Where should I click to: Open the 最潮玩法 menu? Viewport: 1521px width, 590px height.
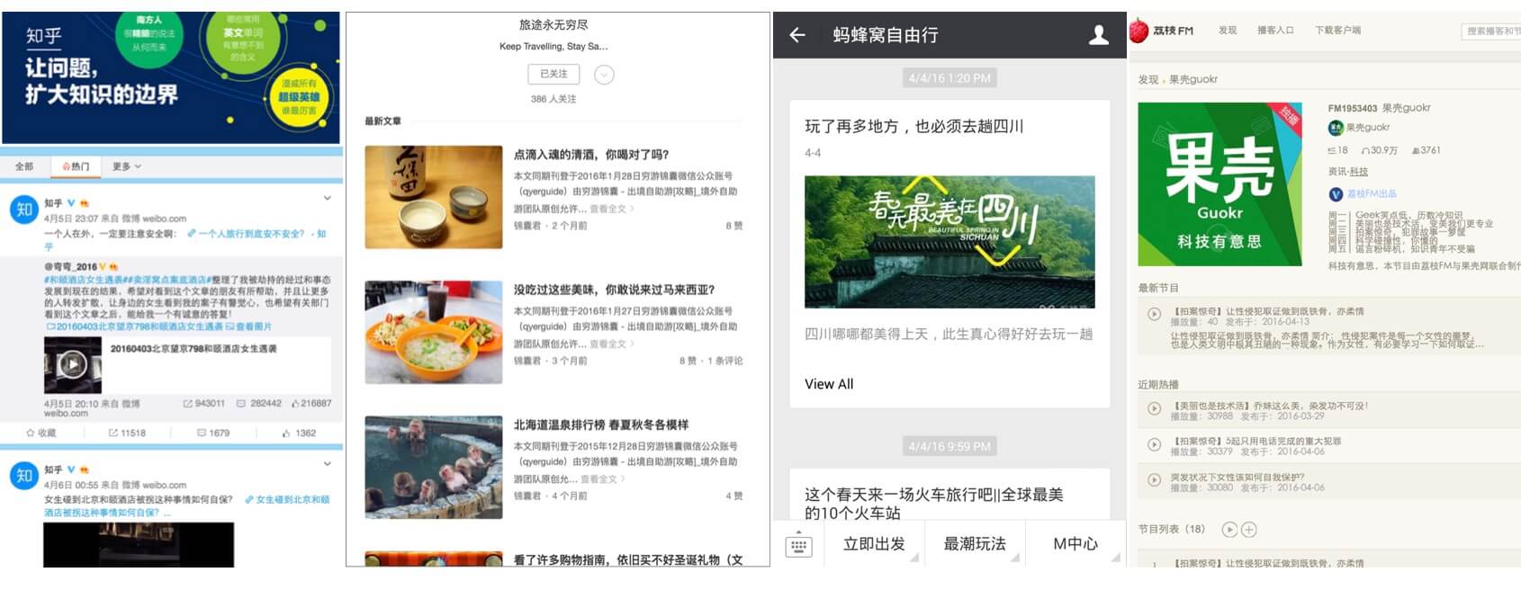tap(975, 544)
